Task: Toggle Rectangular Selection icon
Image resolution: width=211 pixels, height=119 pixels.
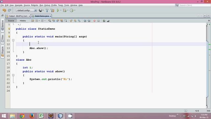Action: 66,21
